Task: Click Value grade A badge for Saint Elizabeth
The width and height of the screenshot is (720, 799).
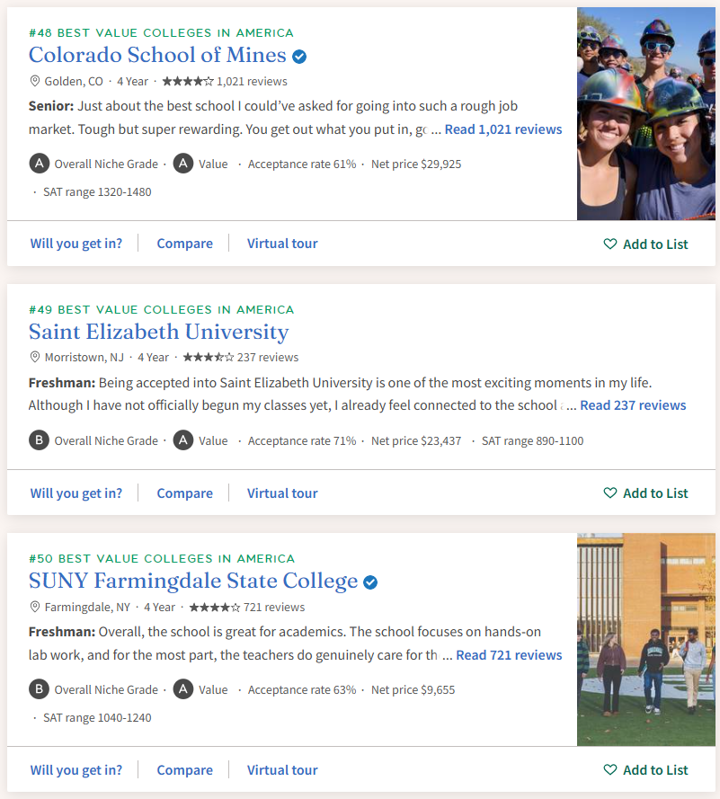Action: click(x=183, y=440)
